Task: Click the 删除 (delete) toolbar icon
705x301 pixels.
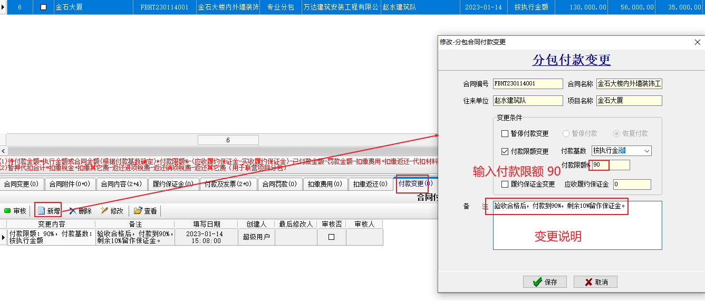Action: (x=72, y=211)
